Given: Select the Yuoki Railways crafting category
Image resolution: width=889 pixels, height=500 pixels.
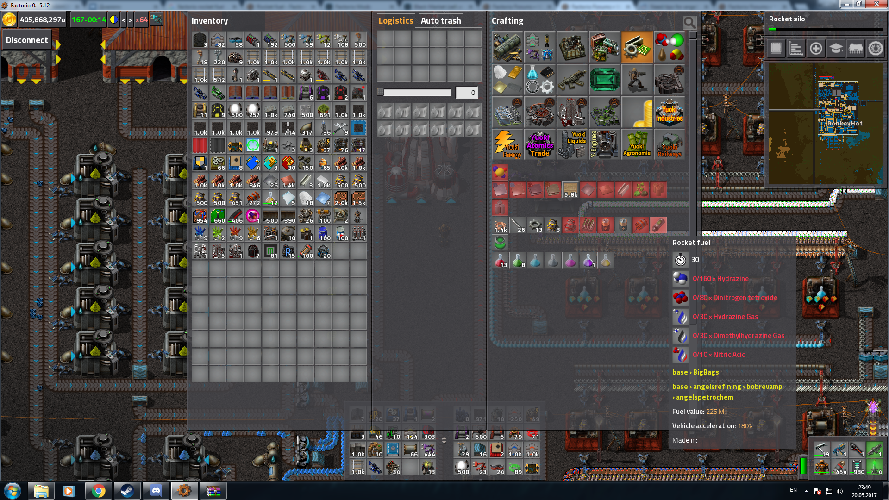Looking at the screenshot, I should (669, 144).
